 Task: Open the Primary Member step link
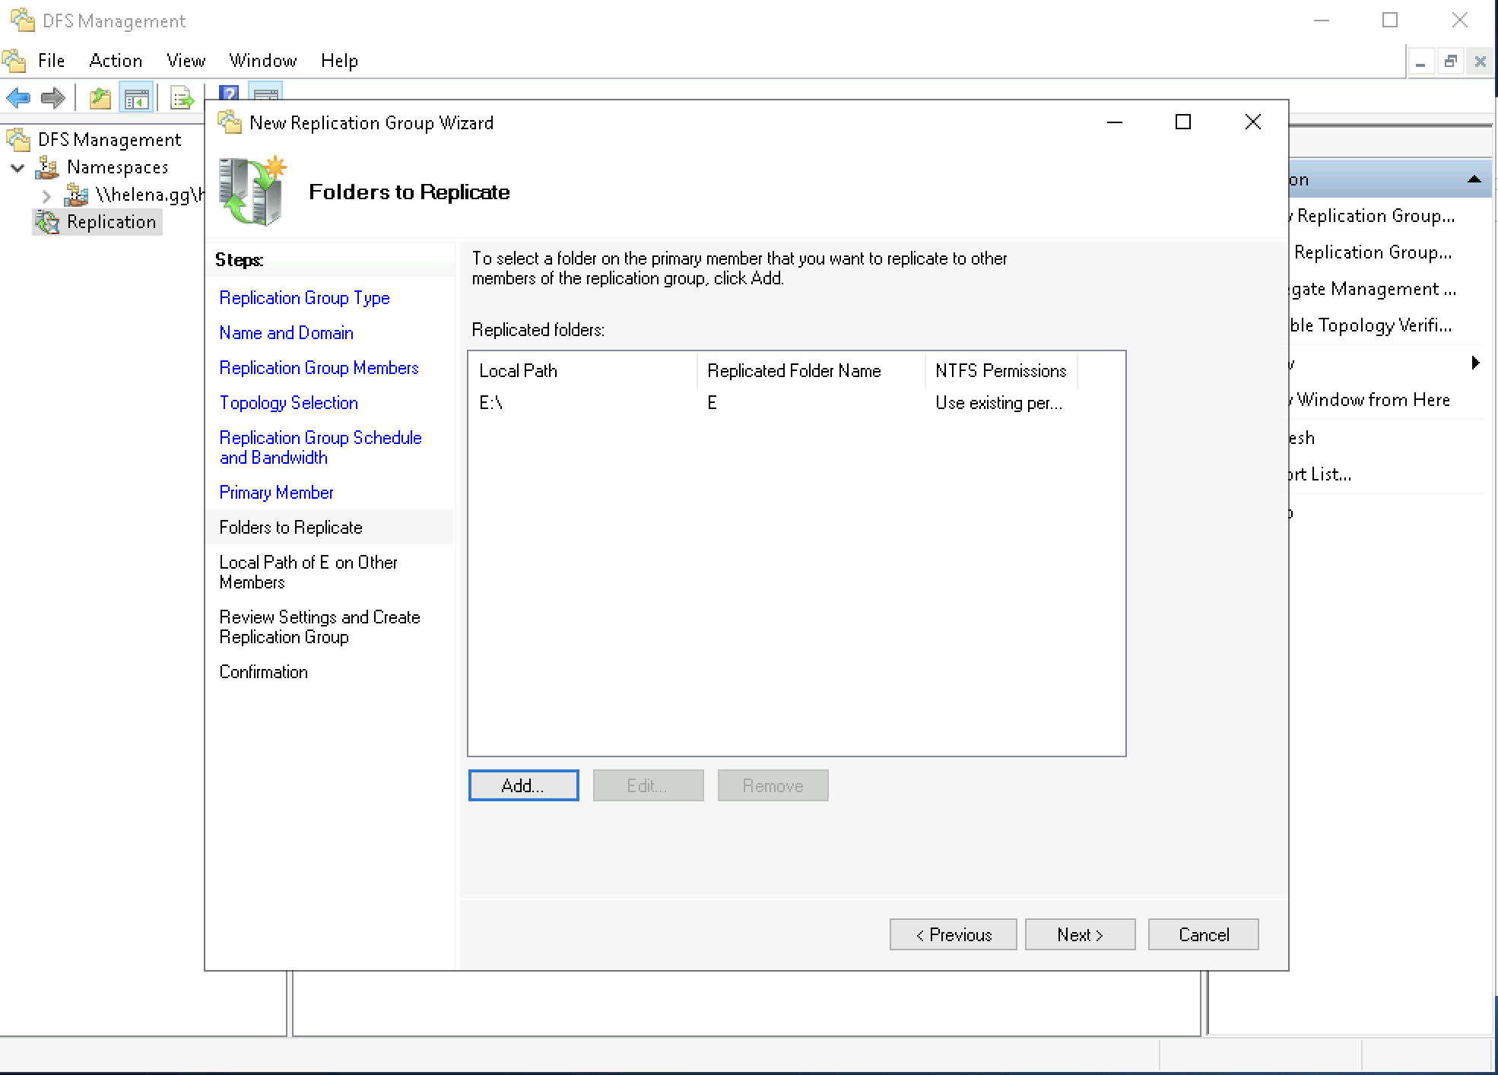click(276, 493)
